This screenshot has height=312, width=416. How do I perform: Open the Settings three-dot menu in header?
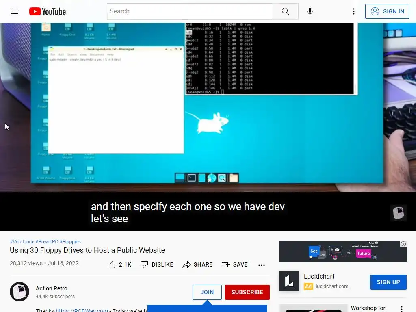coord(354,11)
